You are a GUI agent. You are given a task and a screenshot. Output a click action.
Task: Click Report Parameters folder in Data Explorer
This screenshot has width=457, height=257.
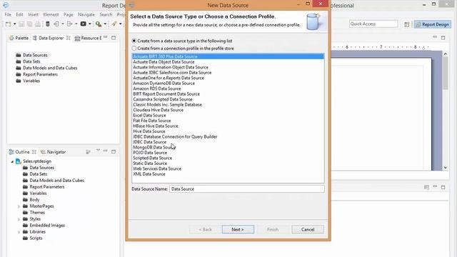tap(37, 74)
